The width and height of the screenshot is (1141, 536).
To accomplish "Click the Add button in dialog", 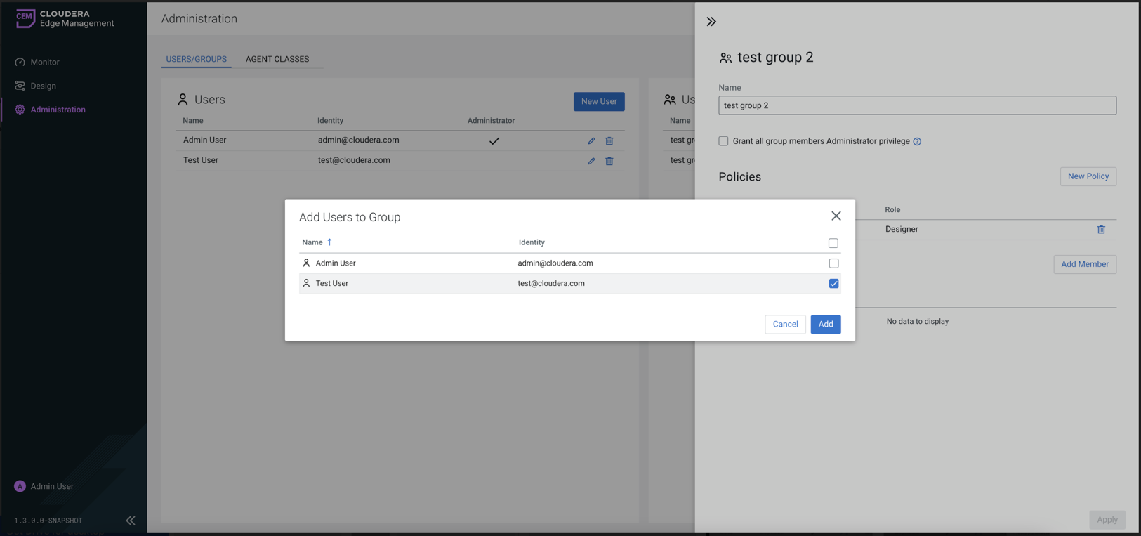I will pyautogui.click(x=825, y=324).
